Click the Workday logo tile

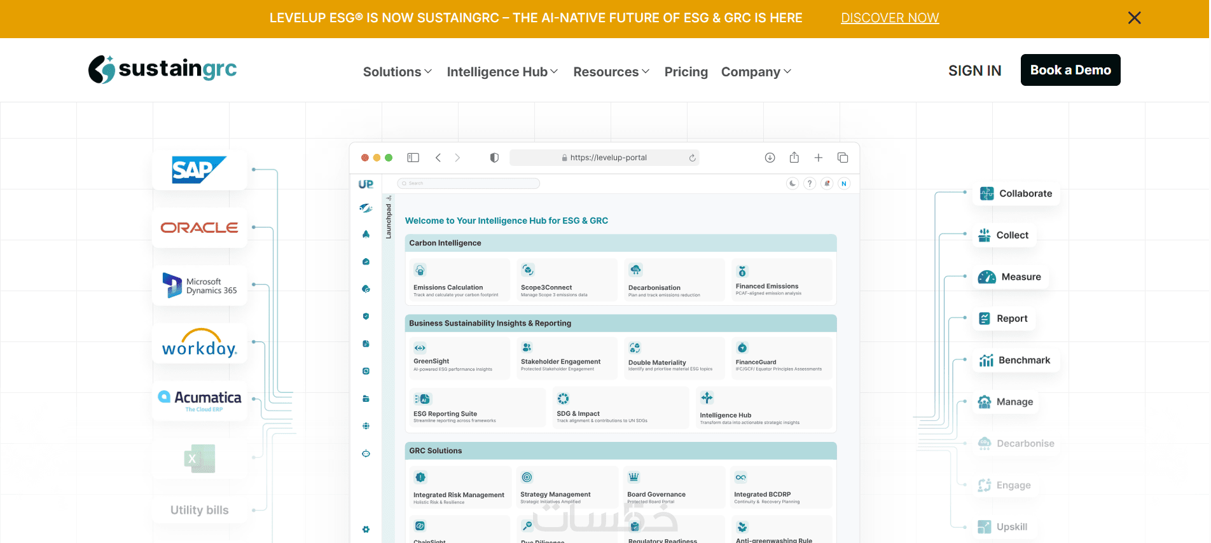(x=199, y=343)
